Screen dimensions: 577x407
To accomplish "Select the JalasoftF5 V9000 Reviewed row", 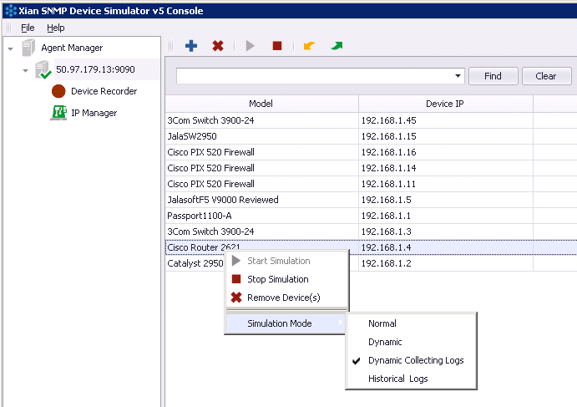I will [x=371, y=200].
